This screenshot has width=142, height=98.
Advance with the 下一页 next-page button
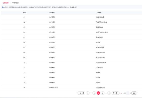pos(116,93)
